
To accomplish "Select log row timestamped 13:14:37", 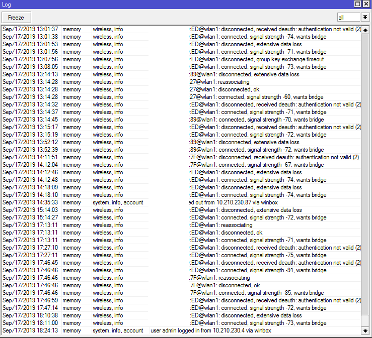I will coord(182,112).
